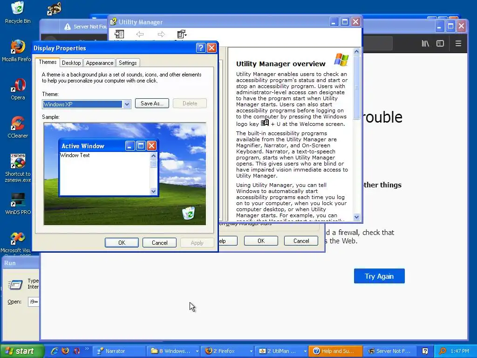477x358 pixels.
Task: Select the Opera desktop shortcut
Action: 18,89
